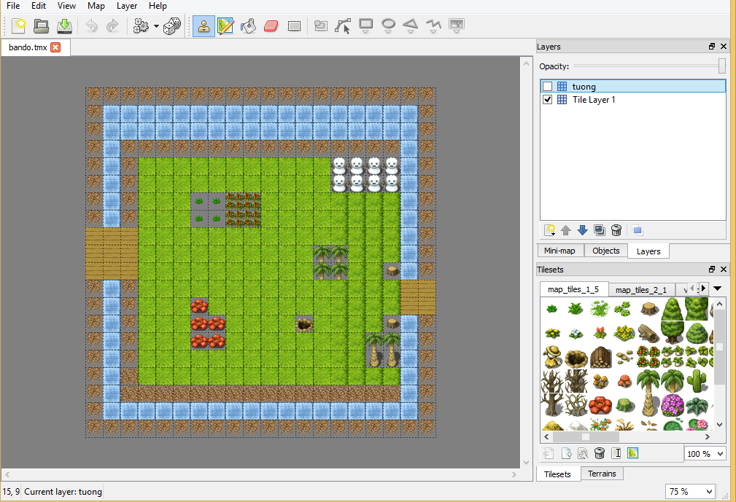Select Tile Layer 1 in the layers list
Image resolution: width=736 pixels, height=502 pixels.
pos(593,100)
